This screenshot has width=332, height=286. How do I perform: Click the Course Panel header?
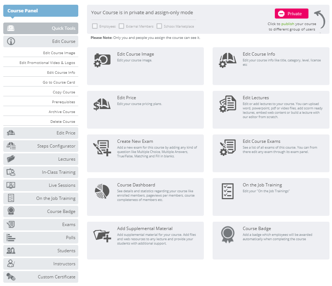41,11
